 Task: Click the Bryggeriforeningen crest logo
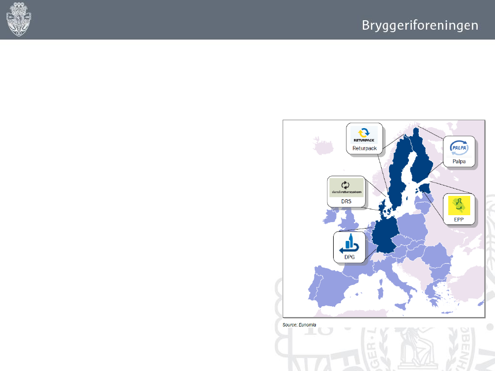point(19,19)
